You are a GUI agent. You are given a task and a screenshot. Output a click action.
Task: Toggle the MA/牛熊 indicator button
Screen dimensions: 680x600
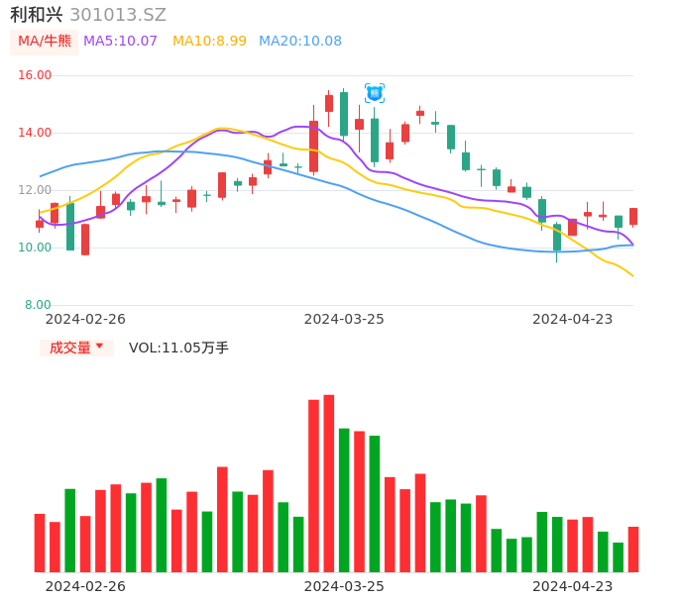point(44,42)
